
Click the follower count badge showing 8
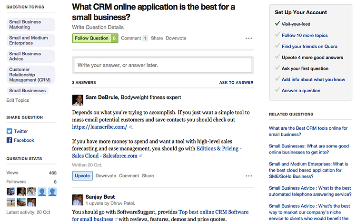point(114,38)
